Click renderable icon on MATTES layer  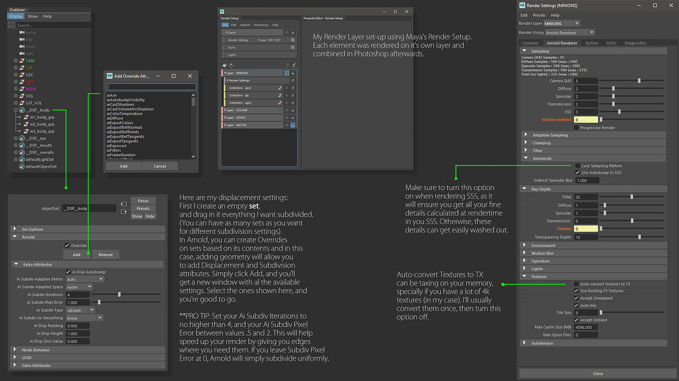coord(293,125)
